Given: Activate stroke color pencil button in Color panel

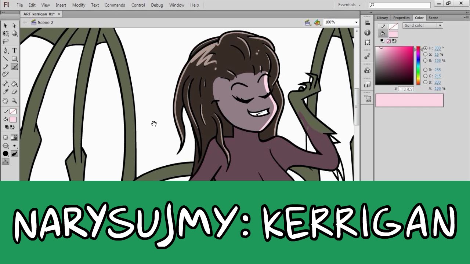Looking at the screenshot, I should coord(383,26).
